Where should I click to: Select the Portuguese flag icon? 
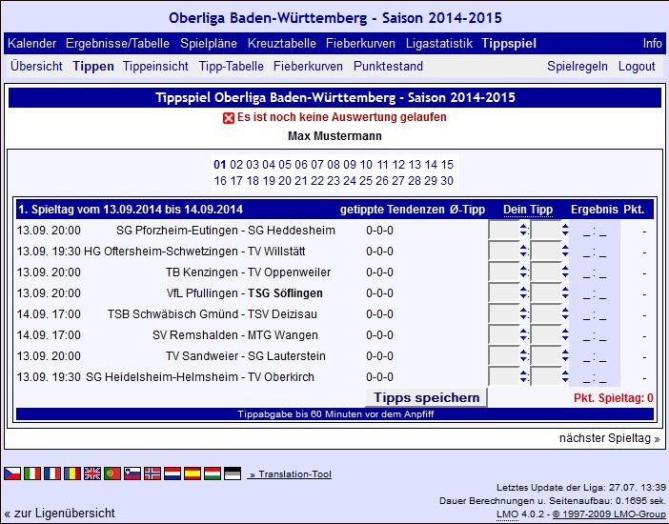click(x=112, y=473)
